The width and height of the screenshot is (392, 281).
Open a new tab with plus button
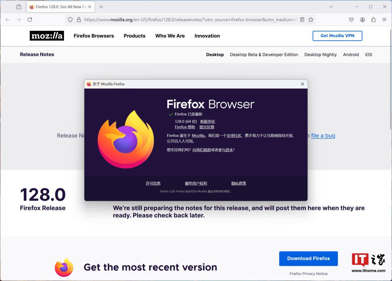pos(101,7)
